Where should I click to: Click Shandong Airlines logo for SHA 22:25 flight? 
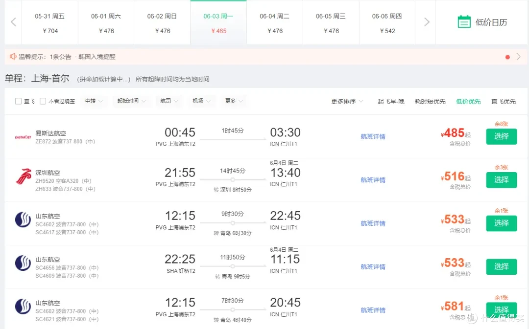23,263
